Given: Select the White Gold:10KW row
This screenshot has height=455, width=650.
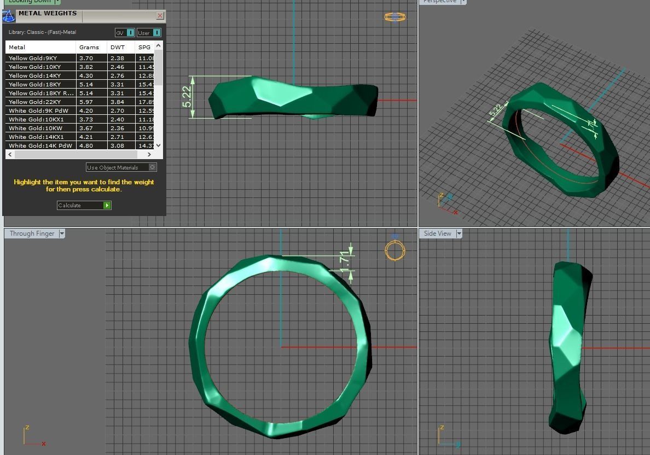Looking at the screenshot, I should [79, 128].
